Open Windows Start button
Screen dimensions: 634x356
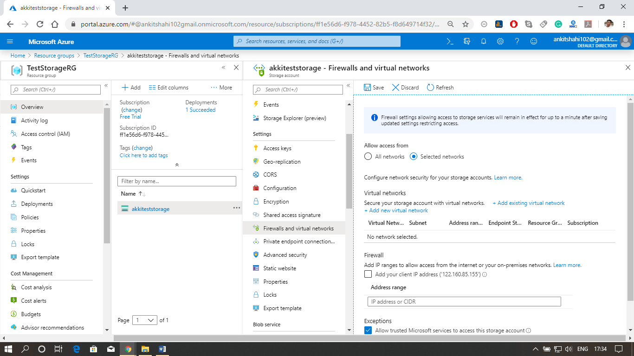coord(8,349)
